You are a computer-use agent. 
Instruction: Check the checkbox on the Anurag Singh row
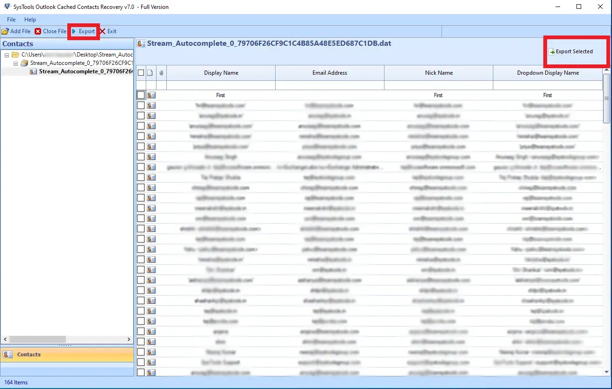coord(141,156)
